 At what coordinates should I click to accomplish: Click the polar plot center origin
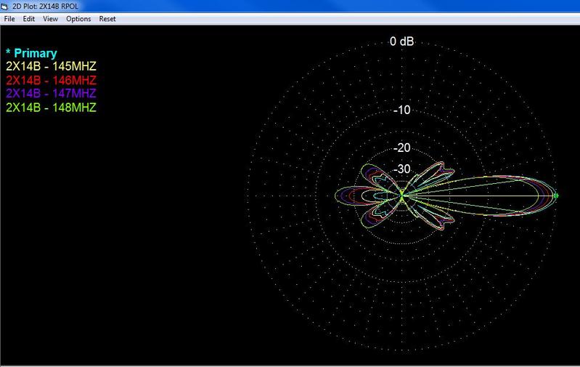pos(402,195)
